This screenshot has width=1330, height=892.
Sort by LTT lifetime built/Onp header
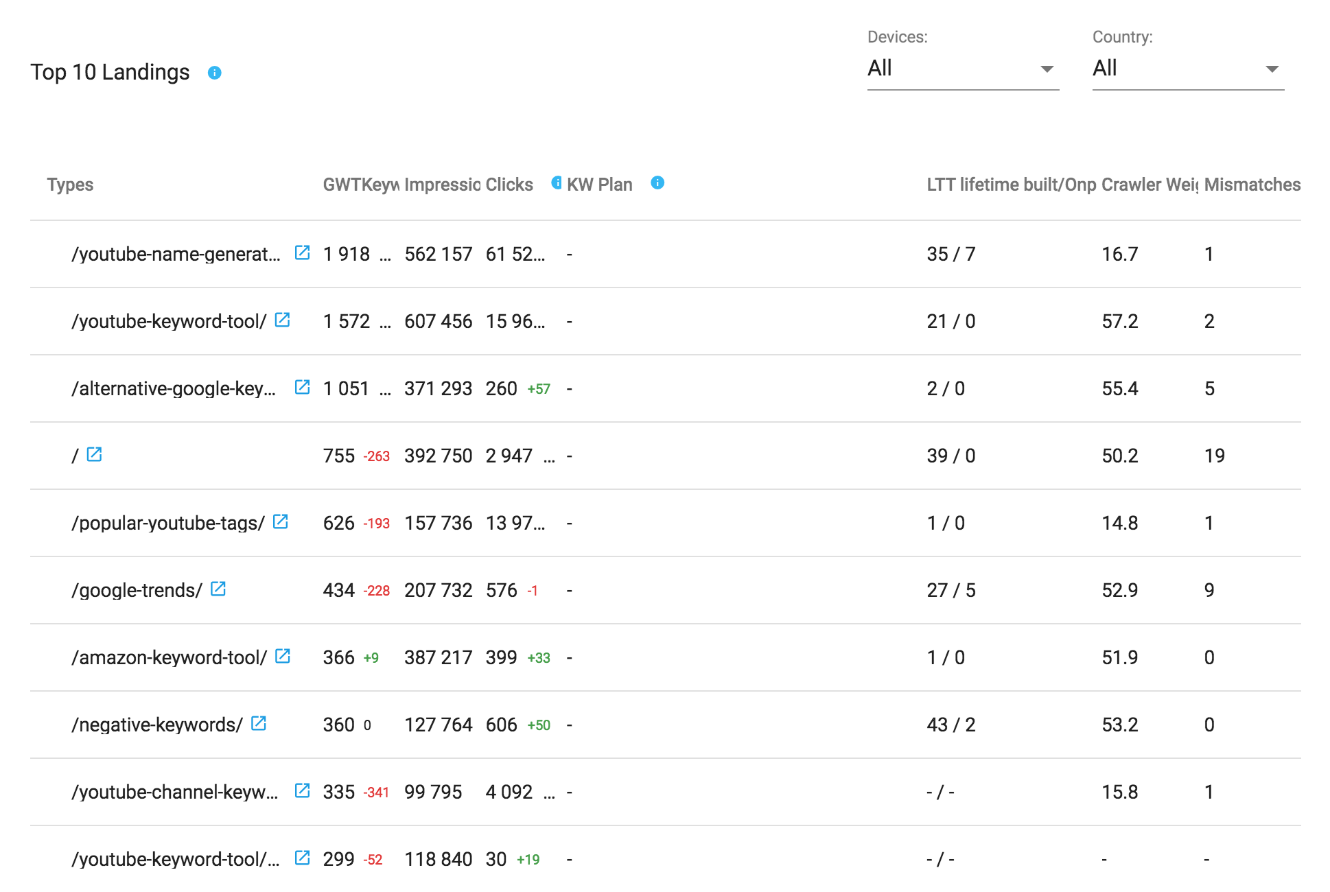click(1011, 185)
